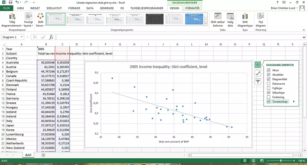Image resolution: width=307 pixels, height=165 pixels.
Task: Click the zoom in plus icon
Action: pos(294,161)
